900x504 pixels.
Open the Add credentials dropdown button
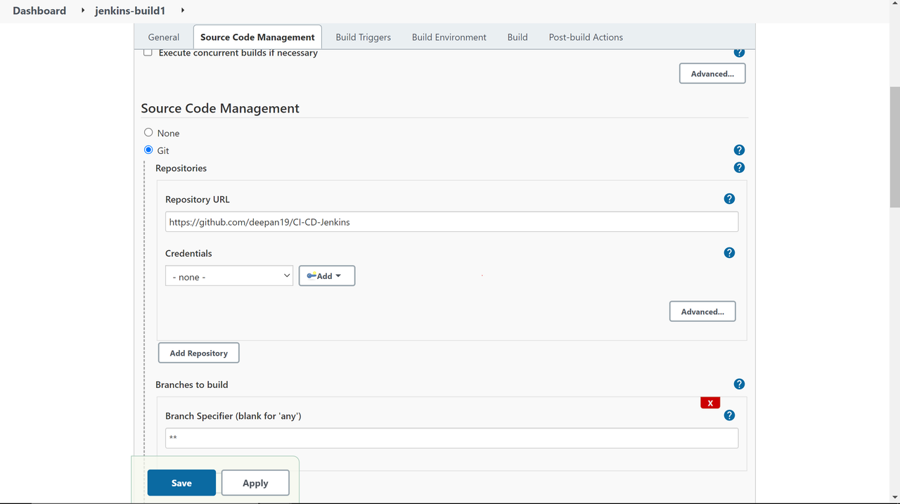pyautogui.click(x=327, y=276)
